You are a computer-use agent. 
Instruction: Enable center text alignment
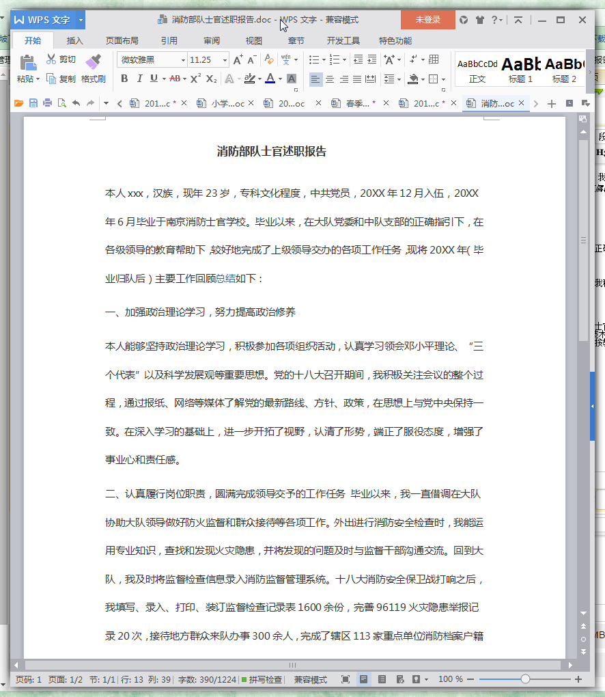click(329, 79)
